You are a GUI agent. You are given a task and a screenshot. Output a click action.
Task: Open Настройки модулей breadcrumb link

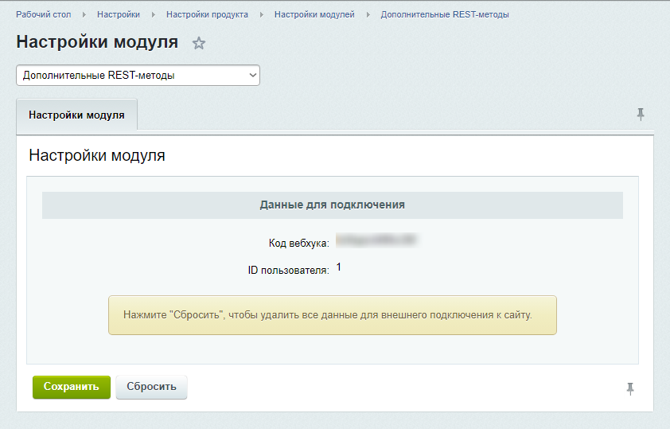[314, 14]
